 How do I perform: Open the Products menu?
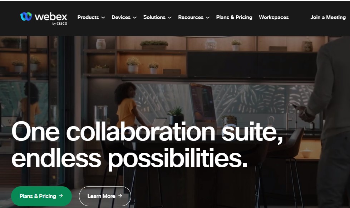(88, 17)
